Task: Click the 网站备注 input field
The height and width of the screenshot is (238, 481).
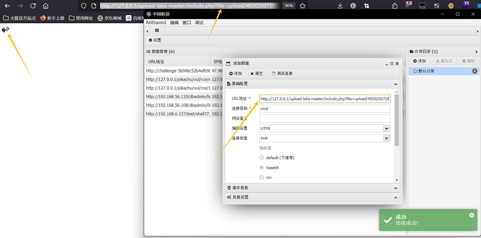Action: [x=325, y=118]
